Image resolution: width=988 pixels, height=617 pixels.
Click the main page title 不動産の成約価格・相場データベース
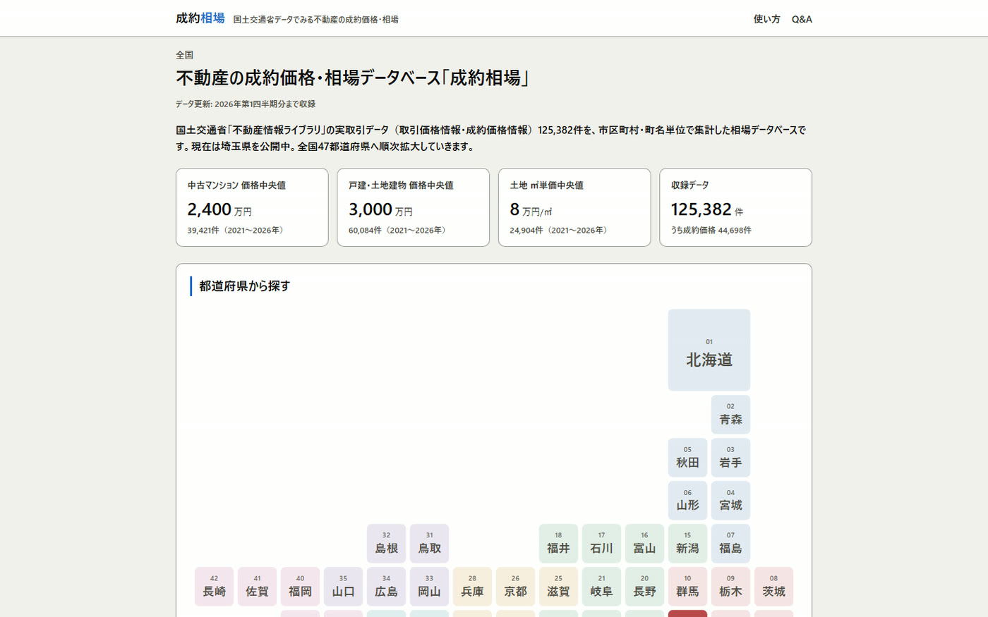[353, 78]
